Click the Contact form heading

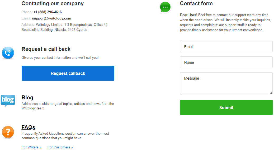196,3
